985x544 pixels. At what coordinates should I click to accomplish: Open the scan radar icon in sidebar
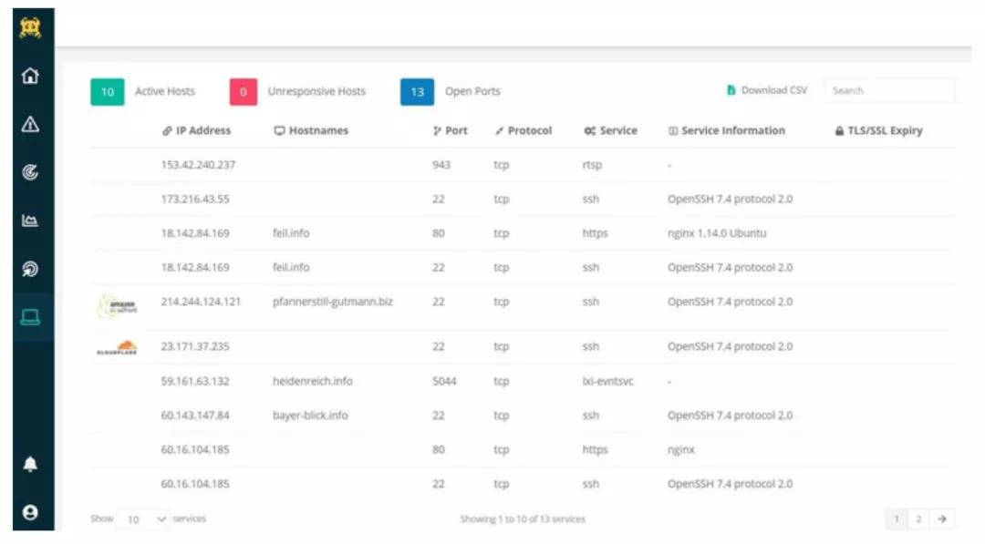pyautogui.click(x=30, y=269)
